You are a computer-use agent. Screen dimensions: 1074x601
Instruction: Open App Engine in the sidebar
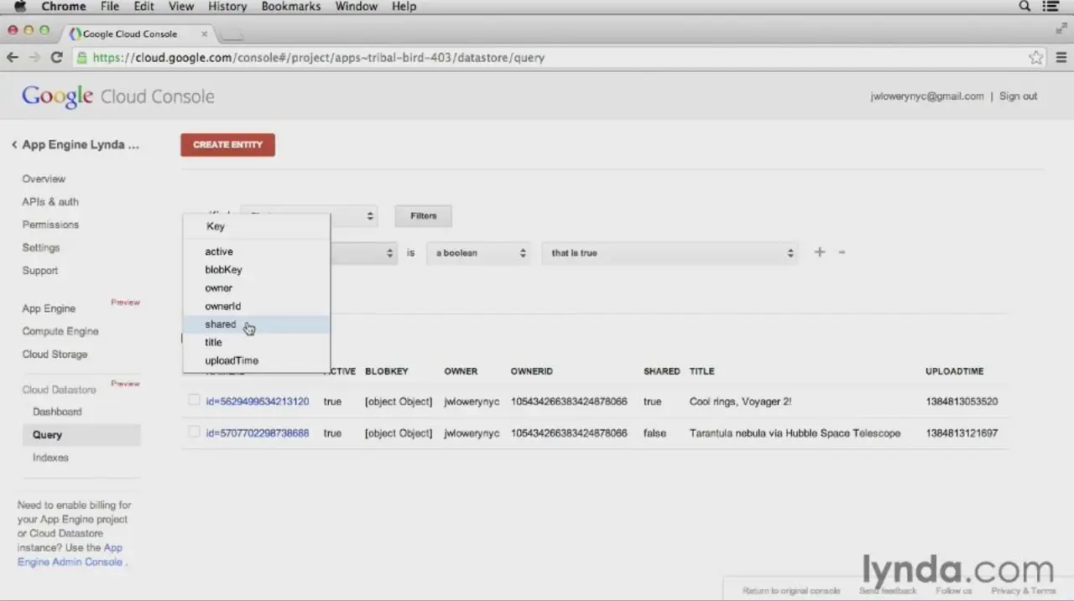click(x=49, y=308)
